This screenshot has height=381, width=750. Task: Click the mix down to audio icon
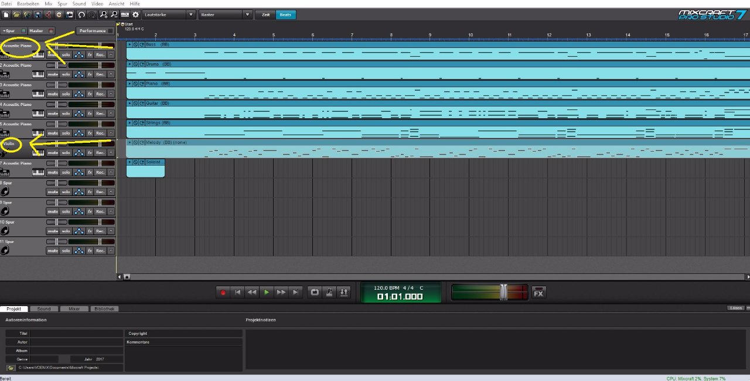pos(70,14)
